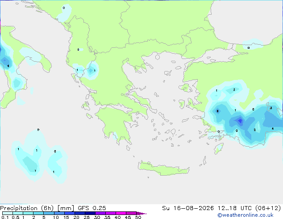The height and width of the screenshot is (219, 283).
Task: Click the "GFS 0.25" model label
Action: 92,208
